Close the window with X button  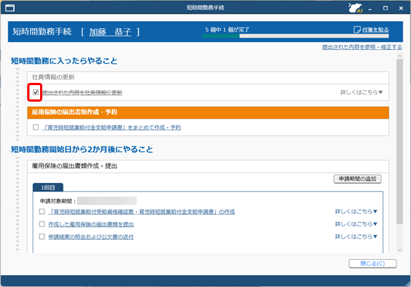tap(401, 8)
